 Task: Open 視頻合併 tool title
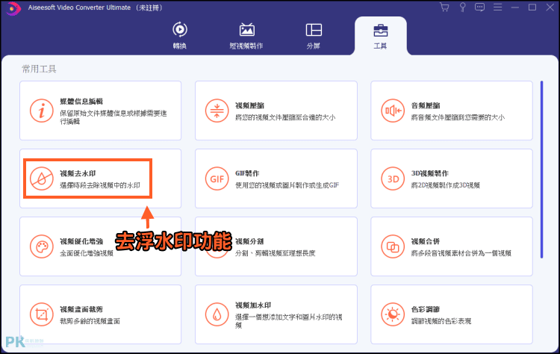coord(426,241)
